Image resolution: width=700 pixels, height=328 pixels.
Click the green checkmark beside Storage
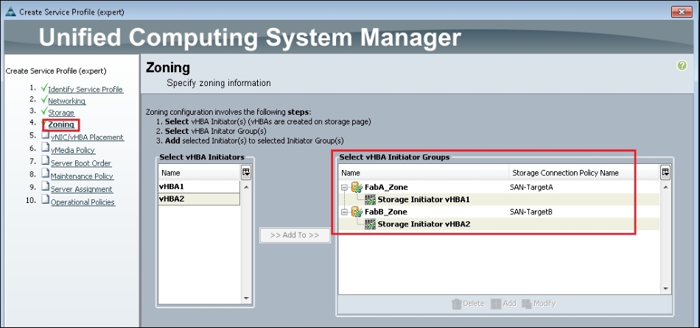tap(43, 111)
